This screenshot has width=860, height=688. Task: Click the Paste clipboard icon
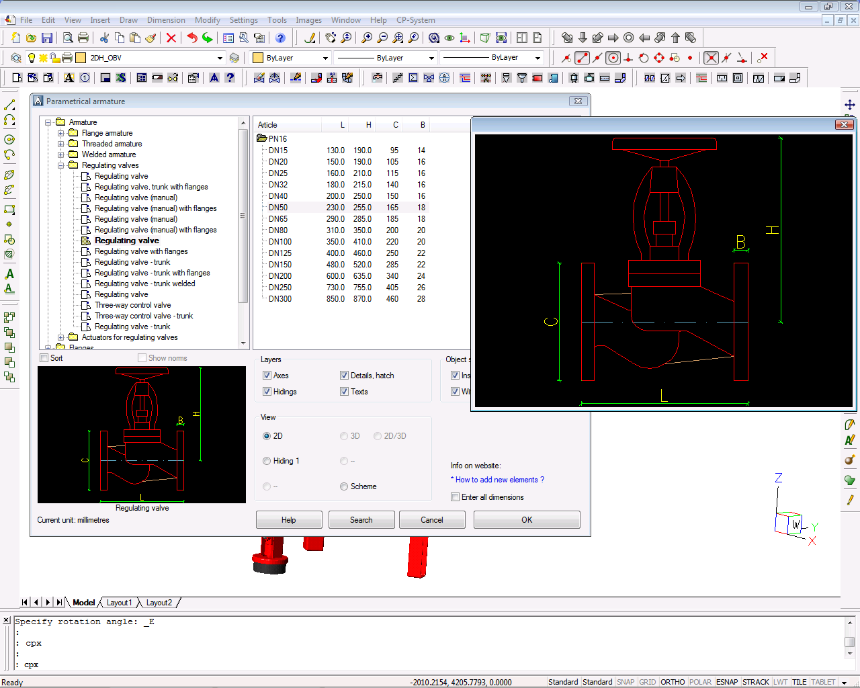click(135, 38)
